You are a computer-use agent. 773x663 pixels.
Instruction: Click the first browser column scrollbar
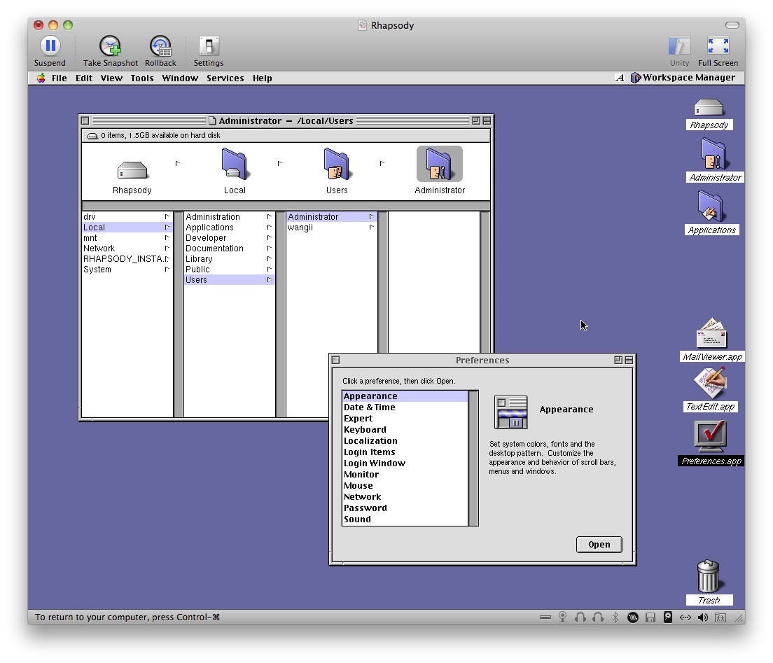coord(177,314)
